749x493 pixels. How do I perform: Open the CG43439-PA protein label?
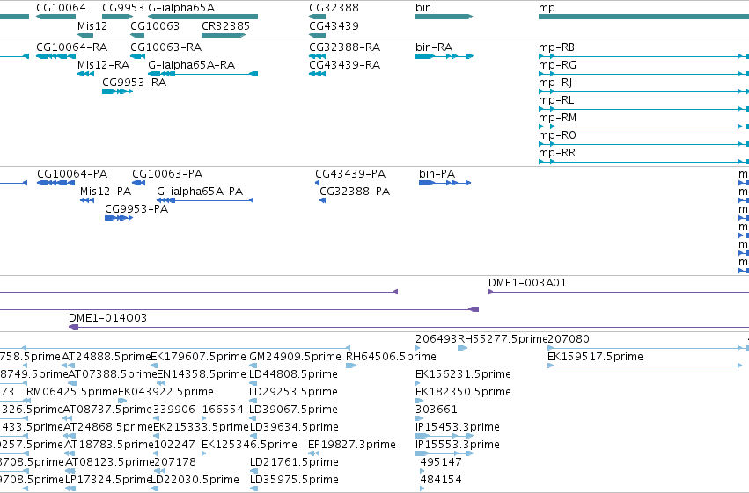point(350,173)
